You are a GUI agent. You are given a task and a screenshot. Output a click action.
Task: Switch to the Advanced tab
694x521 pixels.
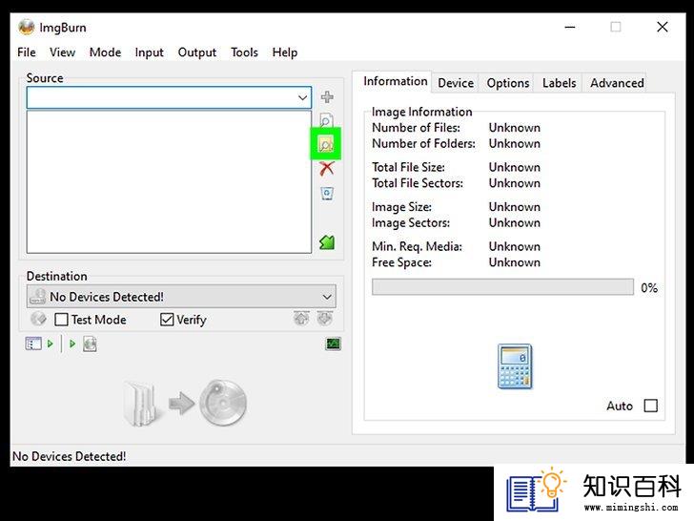[617, 83]
